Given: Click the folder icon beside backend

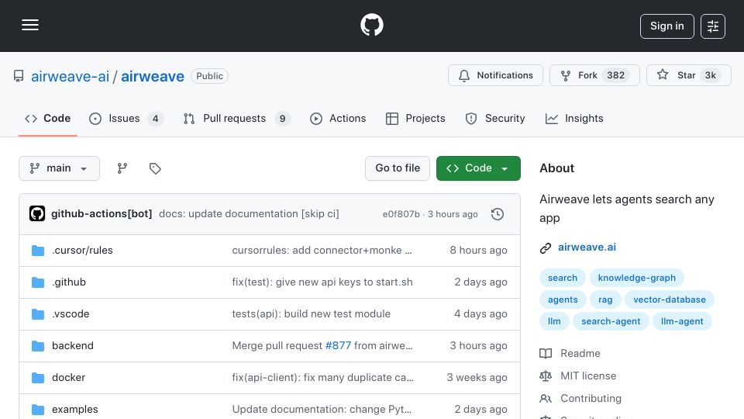Looking at the screenshot, I should 38,346.
